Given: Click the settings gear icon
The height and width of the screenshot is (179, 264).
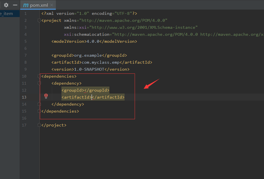Looking at the screenshot, I should click(x=6, y=5).
